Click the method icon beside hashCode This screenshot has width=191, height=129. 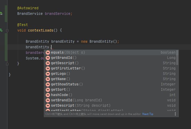[48, 95]
